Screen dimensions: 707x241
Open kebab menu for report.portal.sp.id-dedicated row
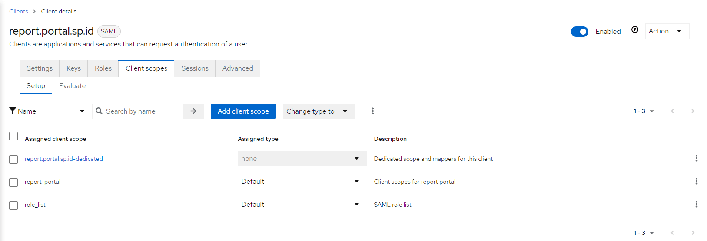(x=696, y=159)
